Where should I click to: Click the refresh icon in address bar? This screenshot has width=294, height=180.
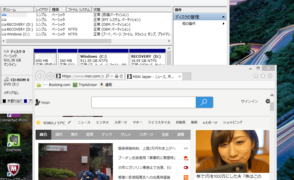(x=121, y=76)
